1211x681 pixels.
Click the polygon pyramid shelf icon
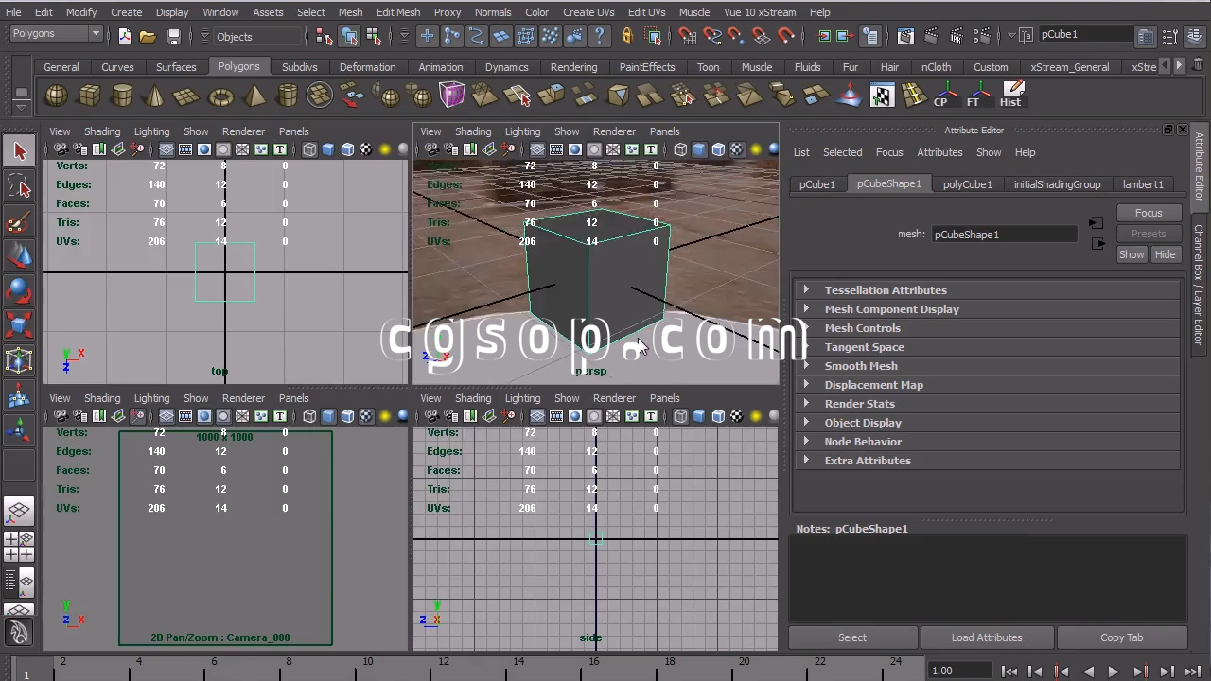[x=254, y=96]
